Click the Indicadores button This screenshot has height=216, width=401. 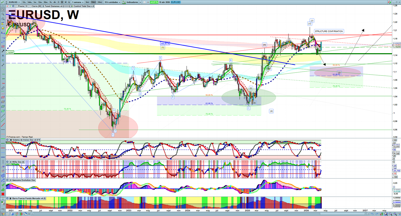[130, 2]
